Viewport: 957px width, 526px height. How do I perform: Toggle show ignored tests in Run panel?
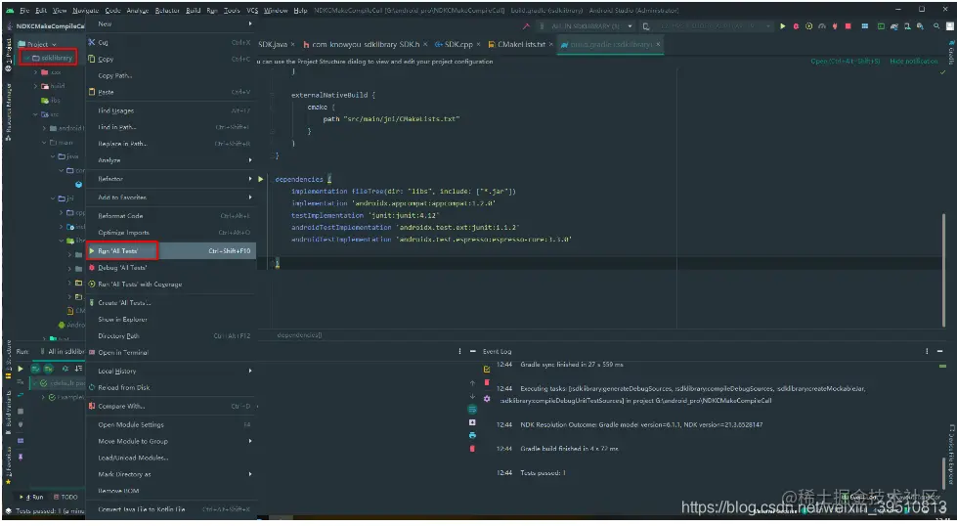click(x=48, y=369)
